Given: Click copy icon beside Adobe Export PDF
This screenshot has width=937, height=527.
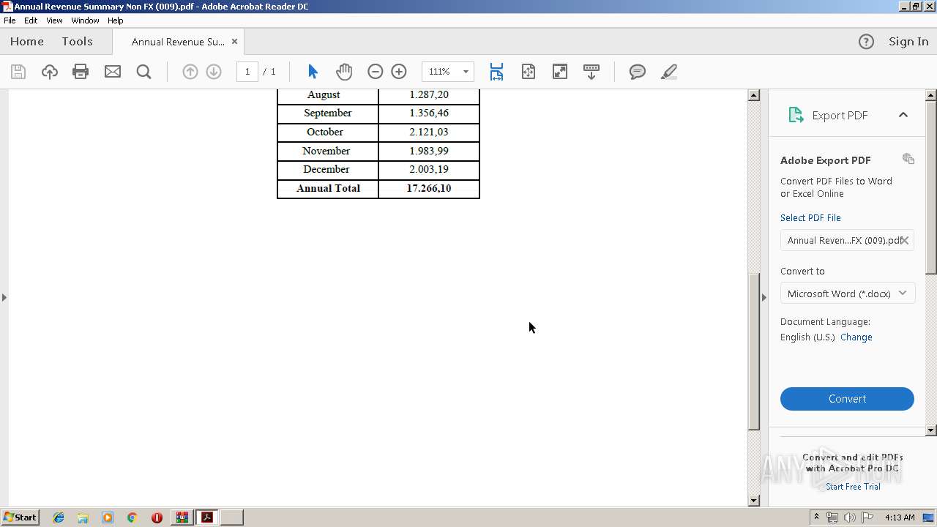Looking at the screenshot, I should pyautogui.click(x=908, y=159).
